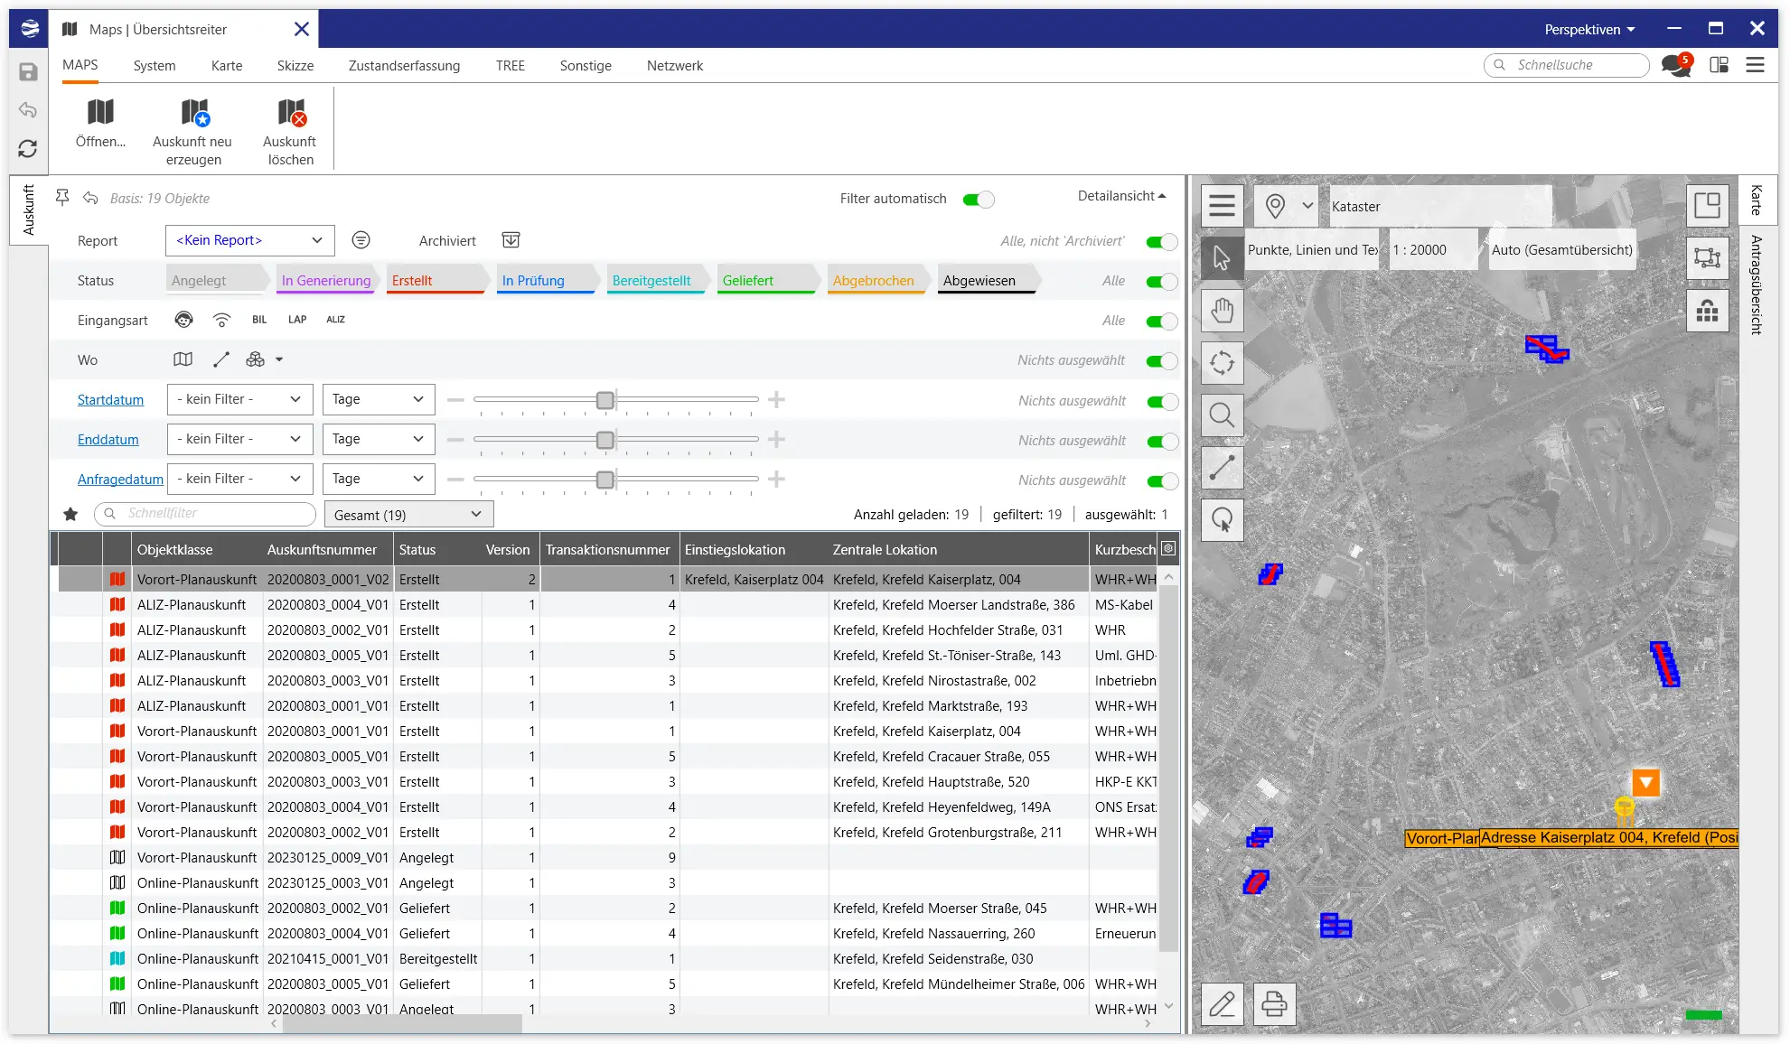Click the Anfragedatum slider handle

605,480
